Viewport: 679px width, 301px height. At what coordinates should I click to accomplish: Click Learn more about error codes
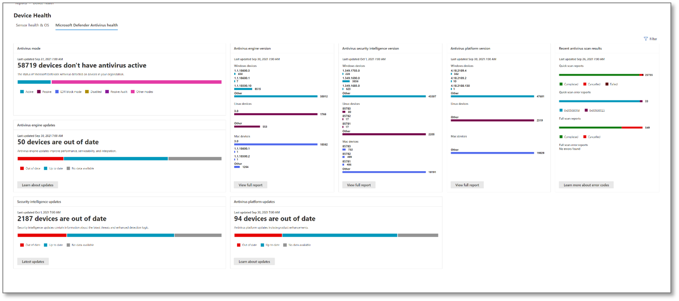(586, 185)
